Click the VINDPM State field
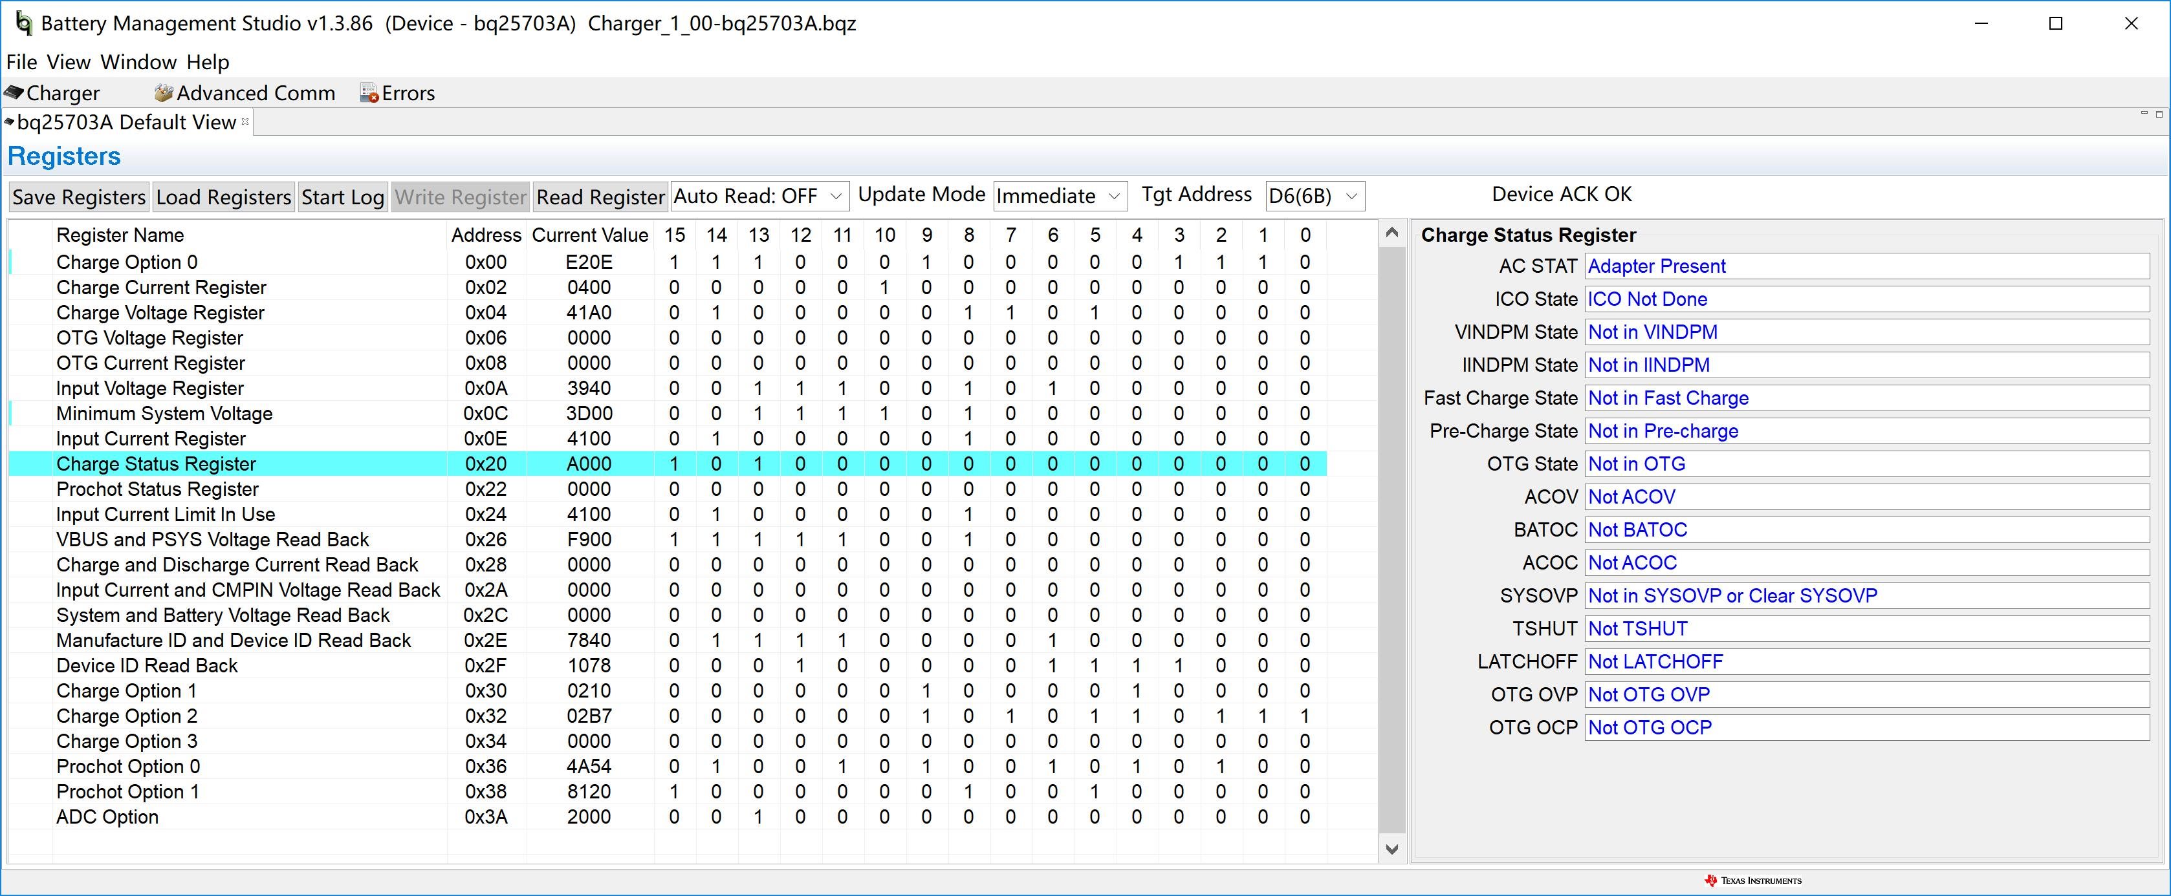 click(1866, 332)
